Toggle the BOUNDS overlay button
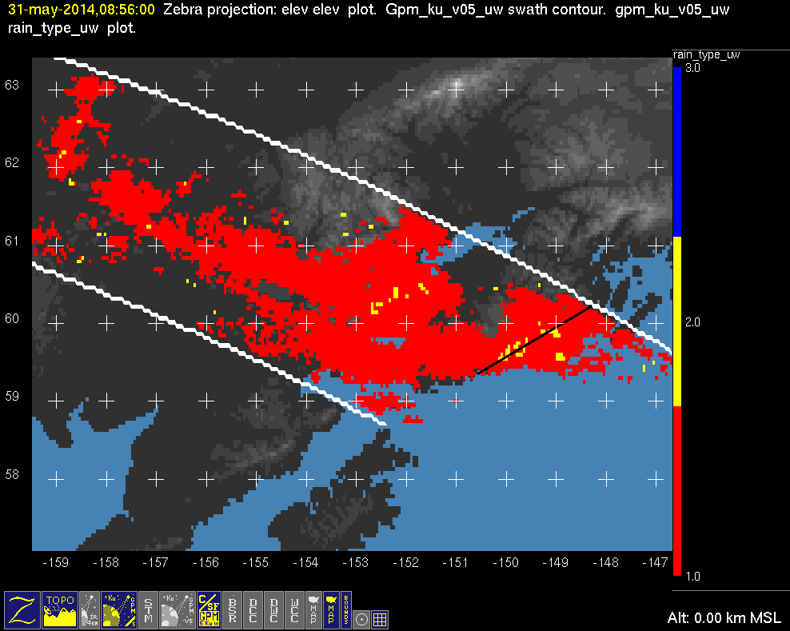Viewport: 790px width, 631px height. [346, 609]
